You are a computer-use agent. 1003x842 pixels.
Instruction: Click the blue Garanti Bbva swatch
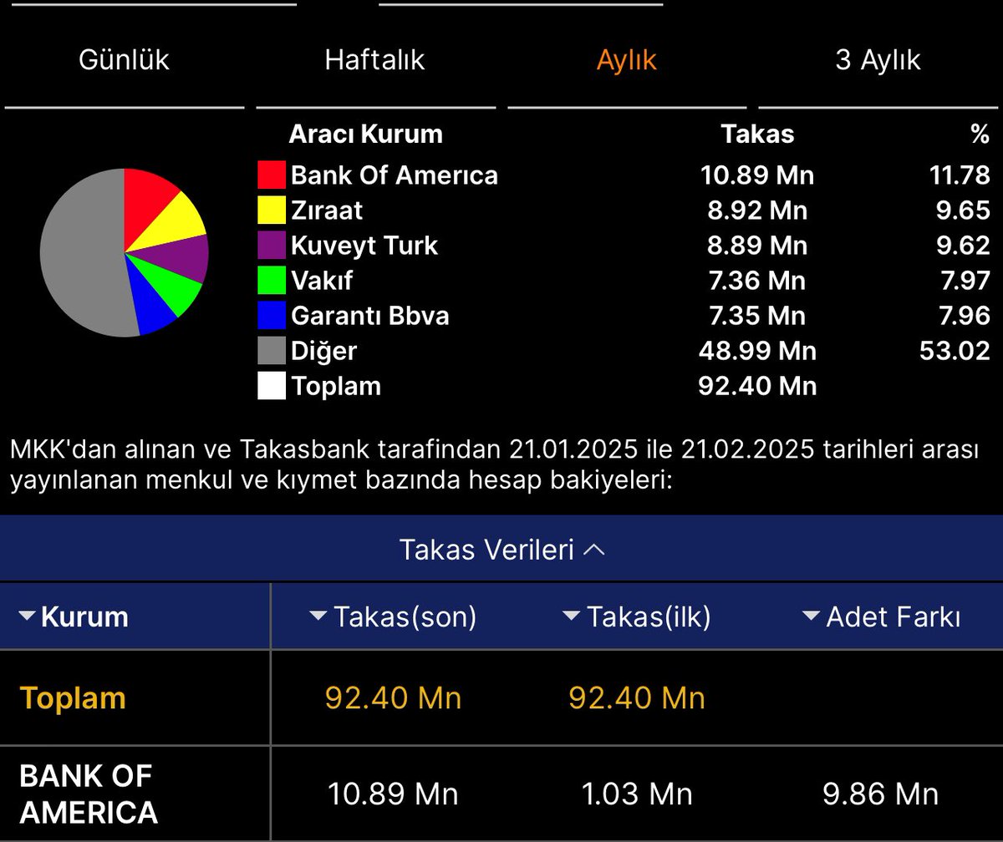point(272,316)
